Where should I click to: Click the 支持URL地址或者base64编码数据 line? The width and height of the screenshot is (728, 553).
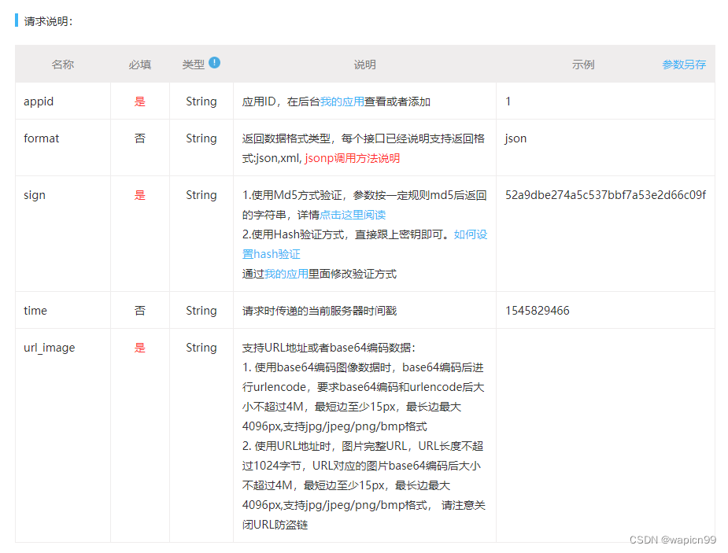(x=328, y=348)
